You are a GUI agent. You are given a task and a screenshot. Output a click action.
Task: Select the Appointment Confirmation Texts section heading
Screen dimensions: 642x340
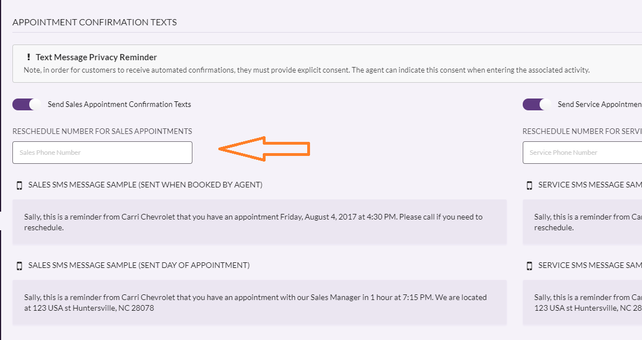pos(95,22)
